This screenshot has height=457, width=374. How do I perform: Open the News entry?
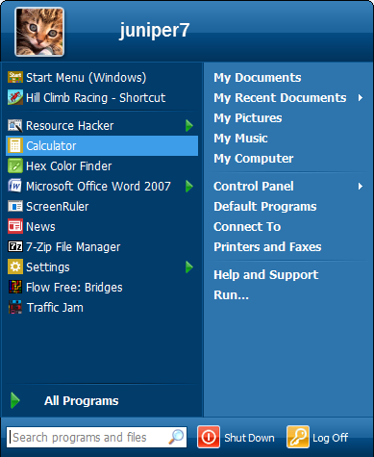click(102, 226)
